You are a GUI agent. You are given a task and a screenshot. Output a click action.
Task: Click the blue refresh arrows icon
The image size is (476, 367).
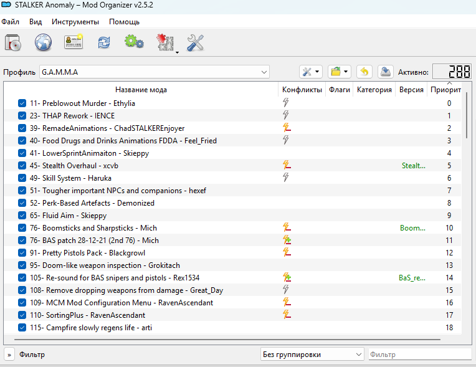click(103, 42)
